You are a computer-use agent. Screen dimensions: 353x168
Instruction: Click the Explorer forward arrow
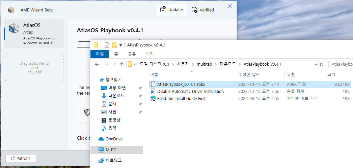click(x=107, y=64)
